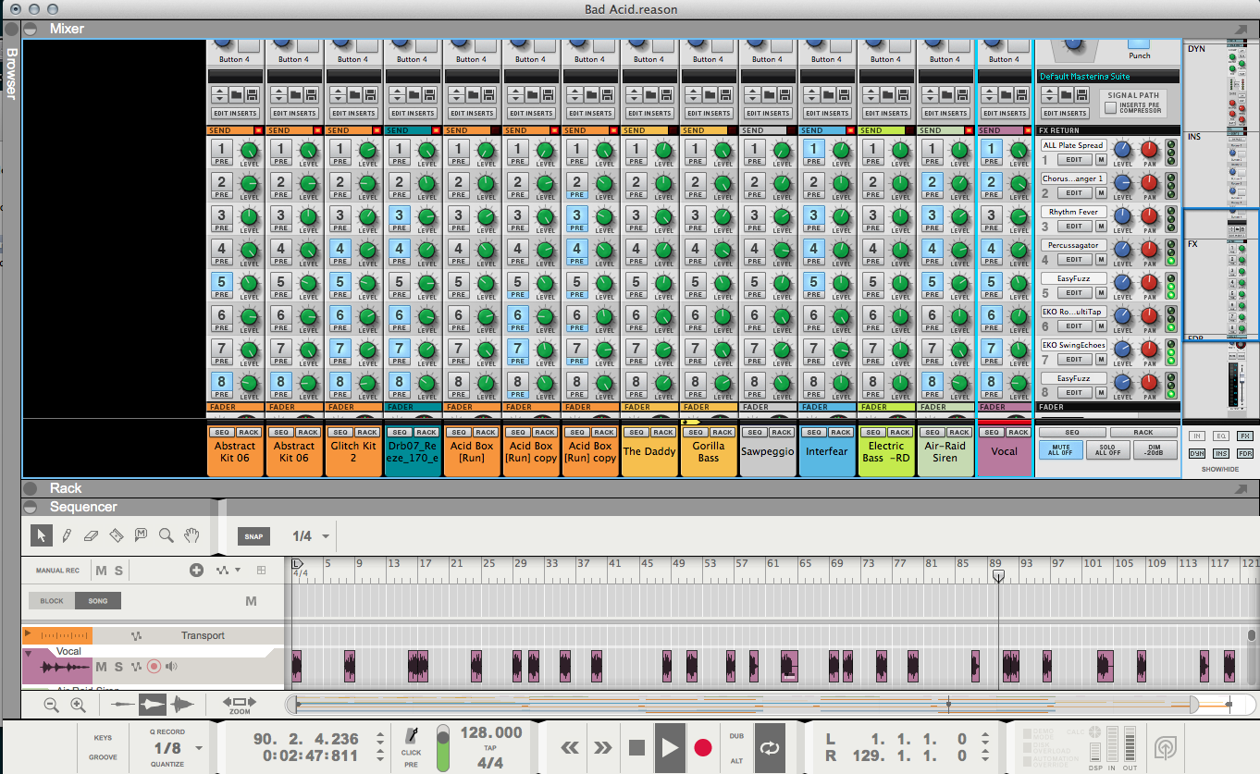The image size is (1260, 774).
Task: Show the FX section in mixer
Action: (1244, 436)
